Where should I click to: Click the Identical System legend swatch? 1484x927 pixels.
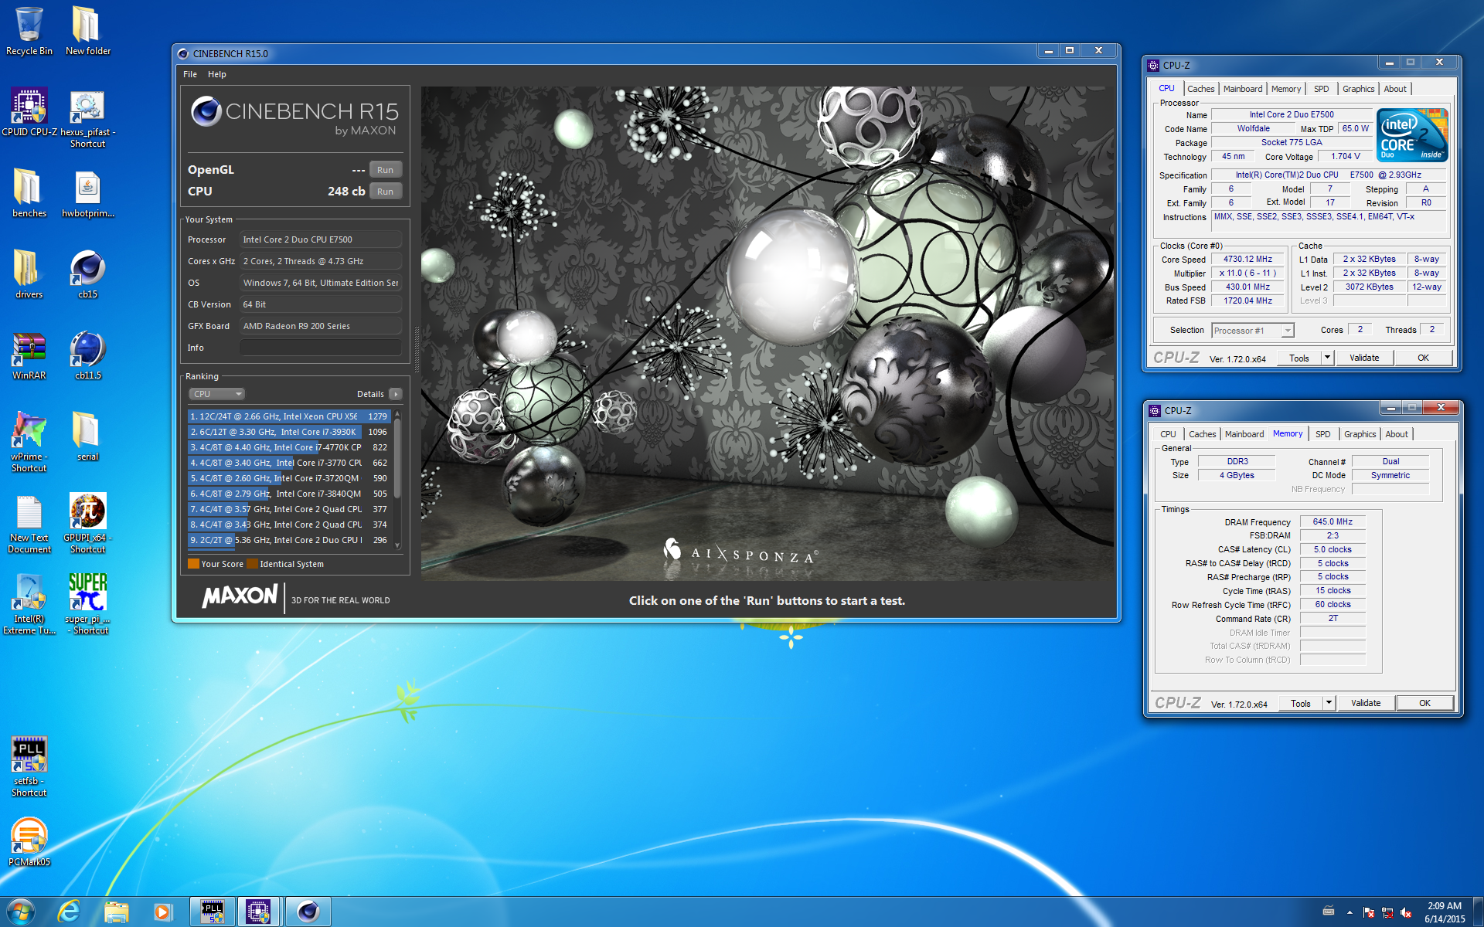point(253,564)
